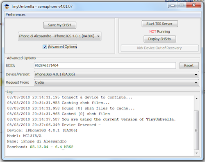Close the TinyUmbrella window
This screenshot has width=205, height=162.
194,5
